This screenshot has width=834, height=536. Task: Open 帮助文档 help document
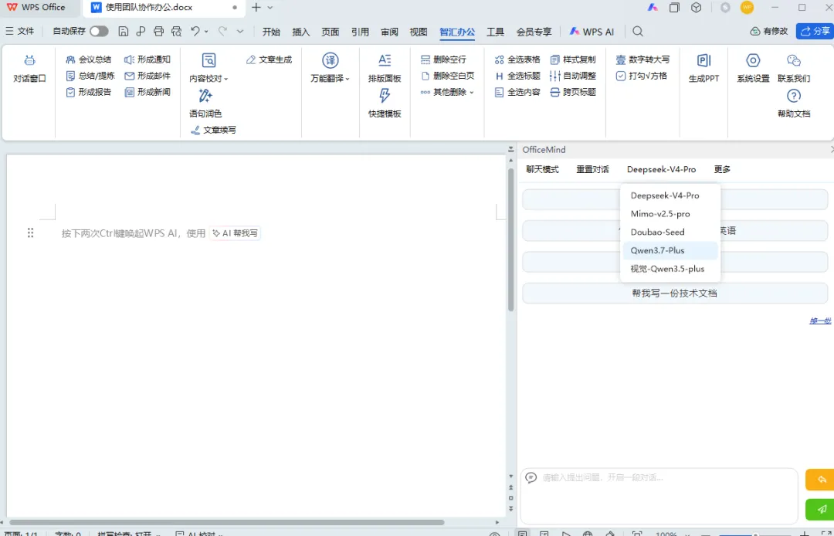click(794, 103)
